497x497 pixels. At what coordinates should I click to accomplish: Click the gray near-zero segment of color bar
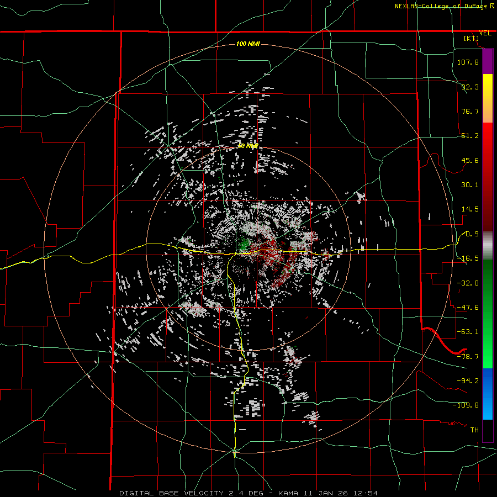488,245
